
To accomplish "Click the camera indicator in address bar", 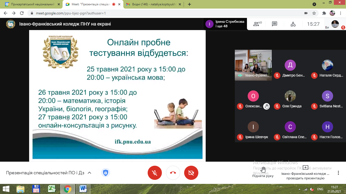I will [x=306, y=13].
